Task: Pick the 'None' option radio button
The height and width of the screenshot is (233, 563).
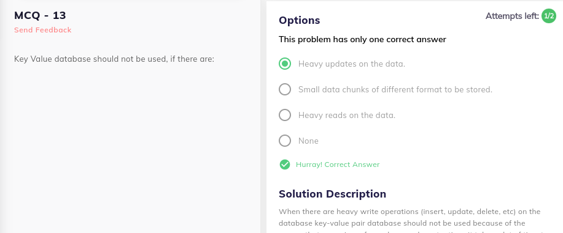Action: pyautogui.click(x=285, y=141)
